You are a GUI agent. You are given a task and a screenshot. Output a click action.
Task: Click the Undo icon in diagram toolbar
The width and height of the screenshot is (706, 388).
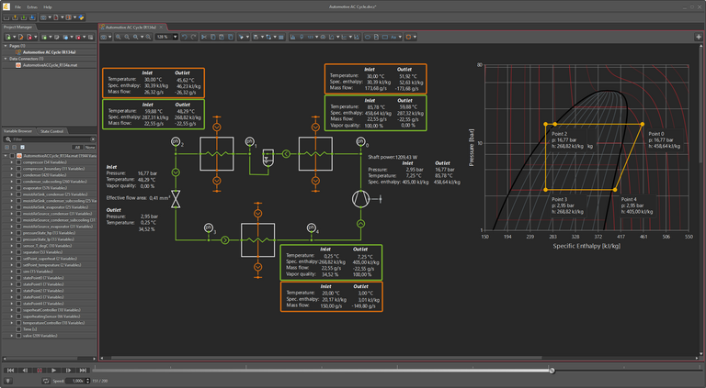coord(185,37)
